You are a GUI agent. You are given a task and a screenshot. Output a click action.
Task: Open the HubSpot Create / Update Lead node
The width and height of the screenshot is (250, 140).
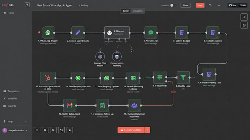tap(48, 78)
